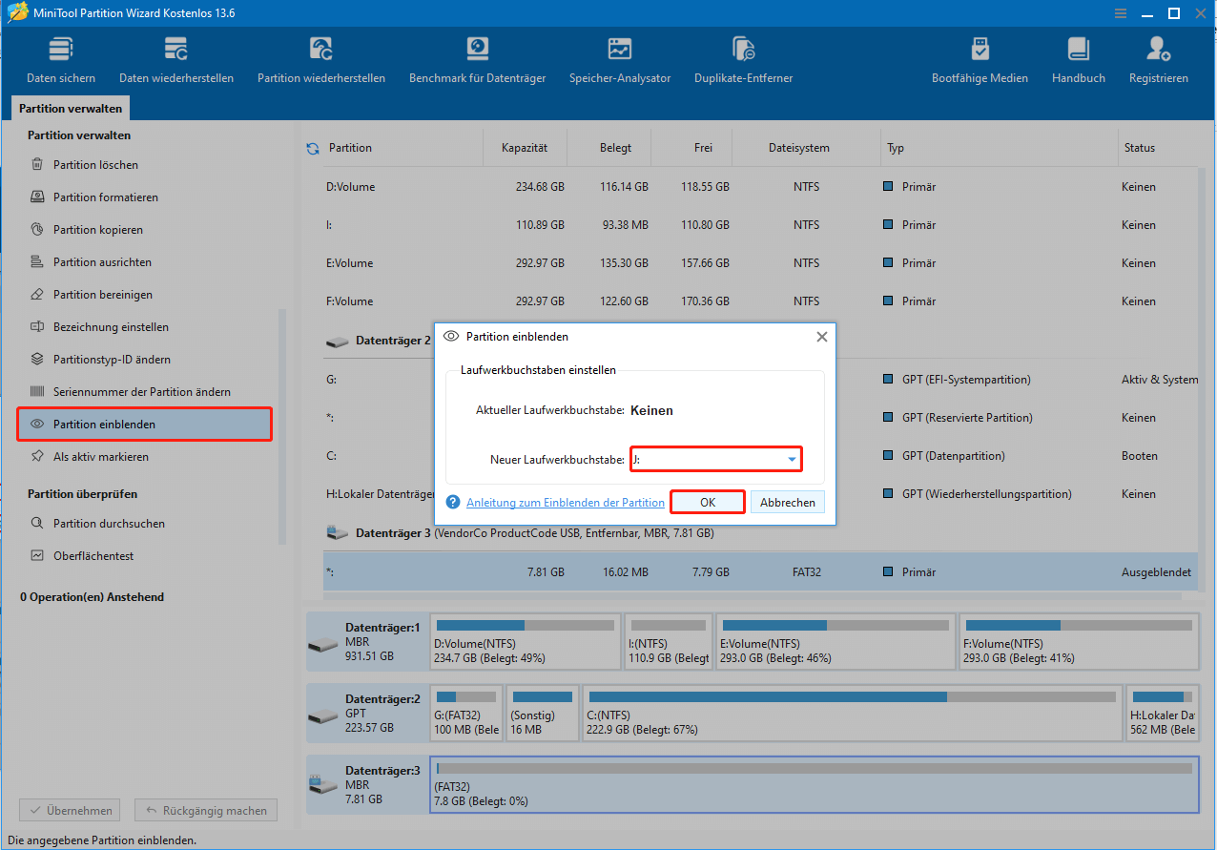Screen dimensions: 1217x850
Task: Choose Partition formatieren from the sidebar
Action: [104, 197]
